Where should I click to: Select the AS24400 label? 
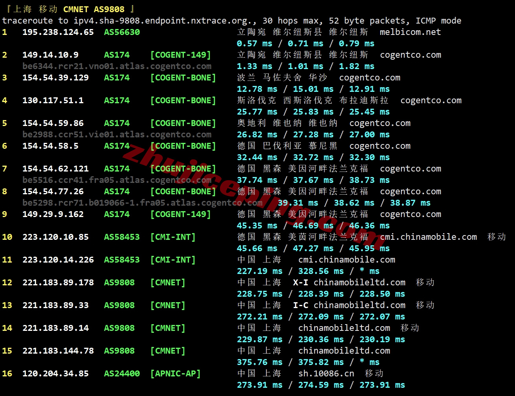click(122, 374)
